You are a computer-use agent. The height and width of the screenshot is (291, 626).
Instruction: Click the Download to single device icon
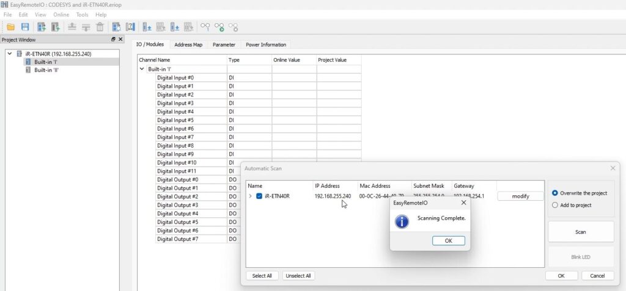tap(175, 27)
